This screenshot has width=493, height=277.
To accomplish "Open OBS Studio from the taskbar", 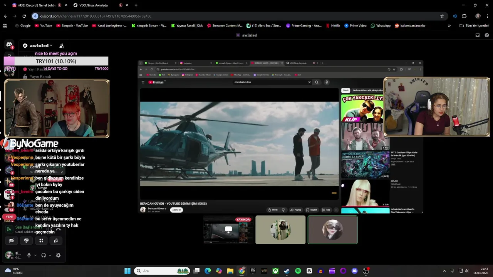I will [x=366, y=271].
